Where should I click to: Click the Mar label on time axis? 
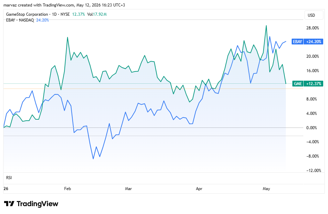point(129,189)
